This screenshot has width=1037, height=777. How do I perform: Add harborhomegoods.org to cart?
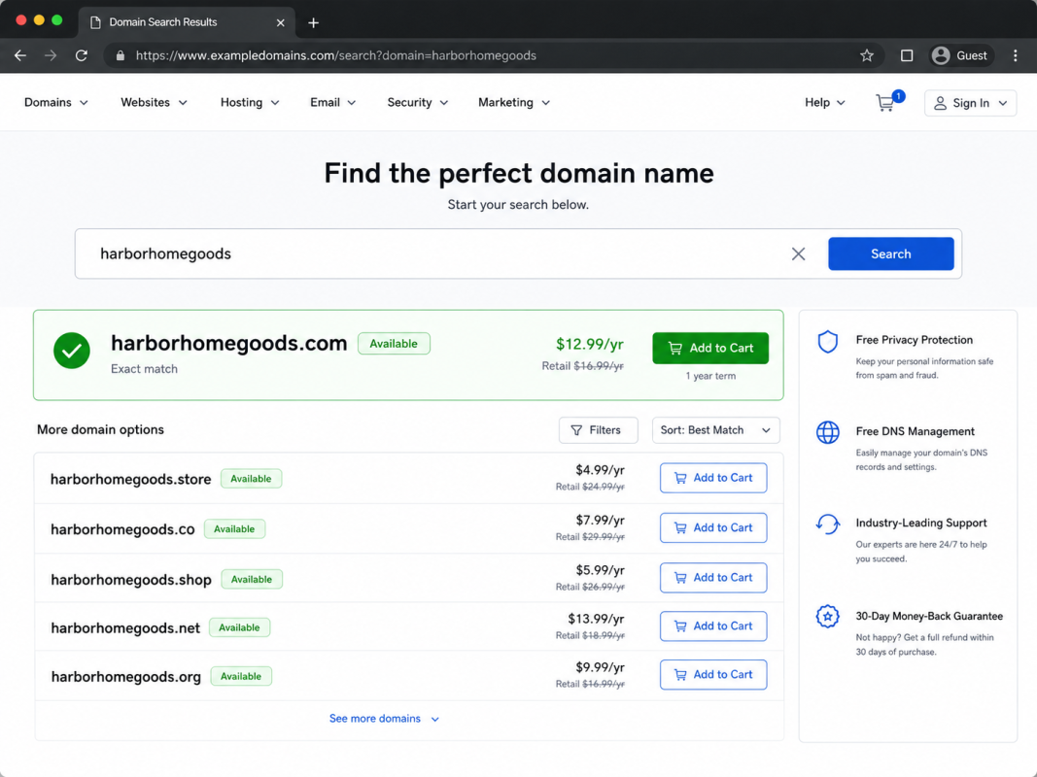[713, 675]
